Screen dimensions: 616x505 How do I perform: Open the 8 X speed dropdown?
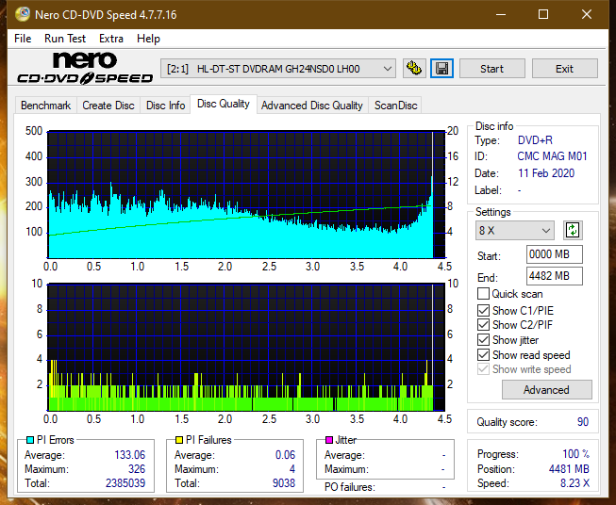coord(515,230)
